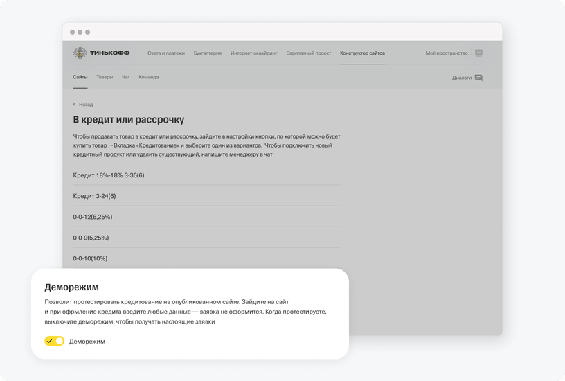Go to Бухгалтерия section
The height and width of the screenshot is (381, 565).
[208, 53]
